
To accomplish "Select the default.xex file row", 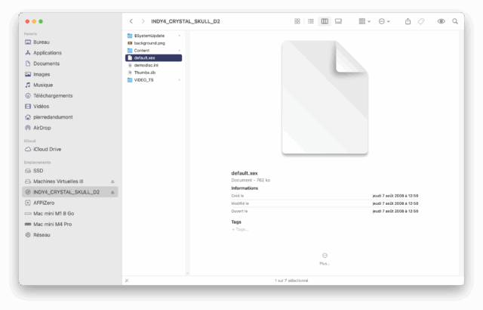I will 153,57.
